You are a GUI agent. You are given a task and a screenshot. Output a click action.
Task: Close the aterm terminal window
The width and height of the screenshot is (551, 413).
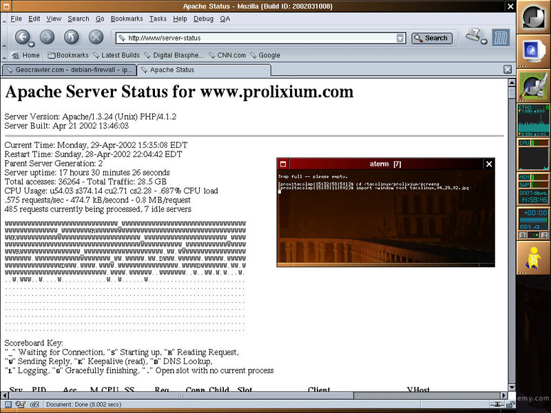[x=489, y=164]
